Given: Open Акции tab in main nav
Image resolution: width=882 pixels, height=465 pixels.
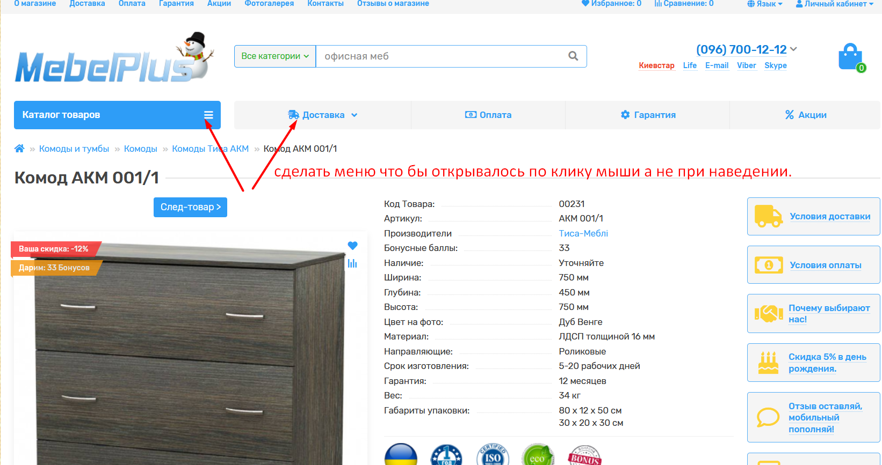Looking at the screenshot, I should click(x=806, y=115).
